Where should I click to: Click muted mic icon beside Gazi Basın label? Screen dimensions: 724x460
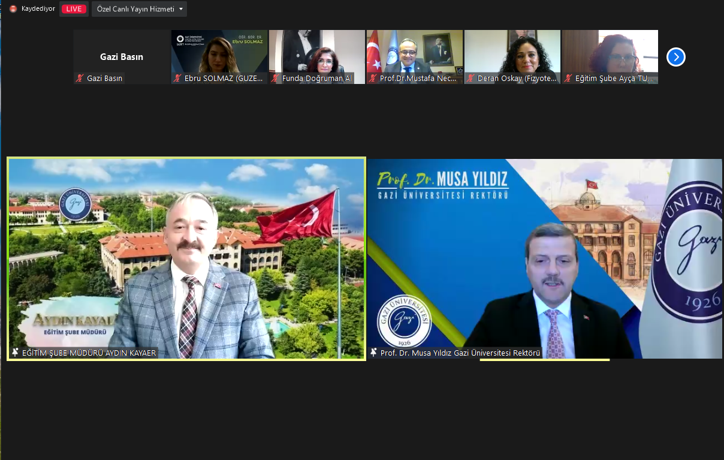pyautogui.click(x=80, y=78)
